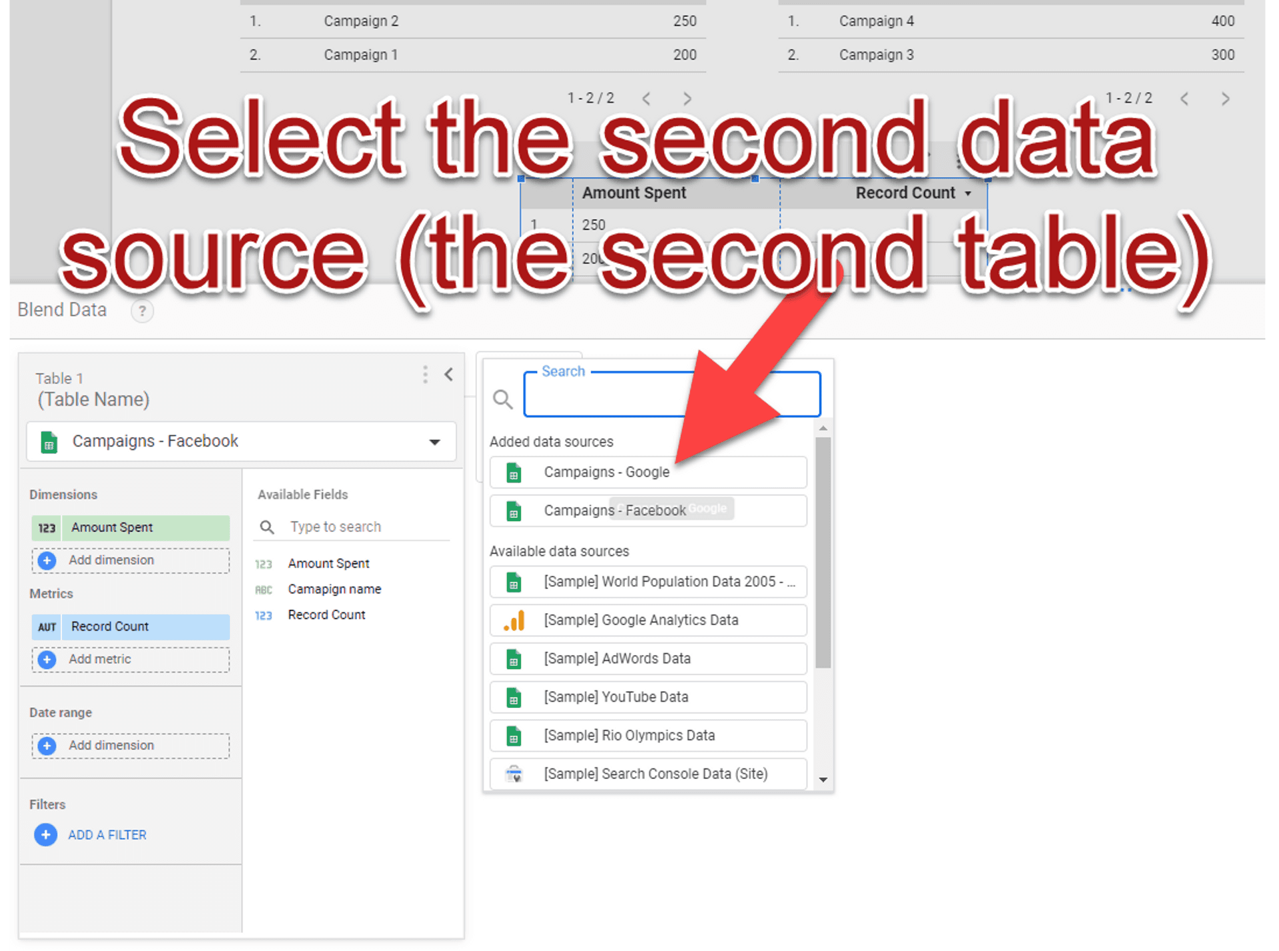Screen dimensions: 1279x951
Task: Choose [Sample] Rio Olympics Data source
Action: click(x=648, y=736)
